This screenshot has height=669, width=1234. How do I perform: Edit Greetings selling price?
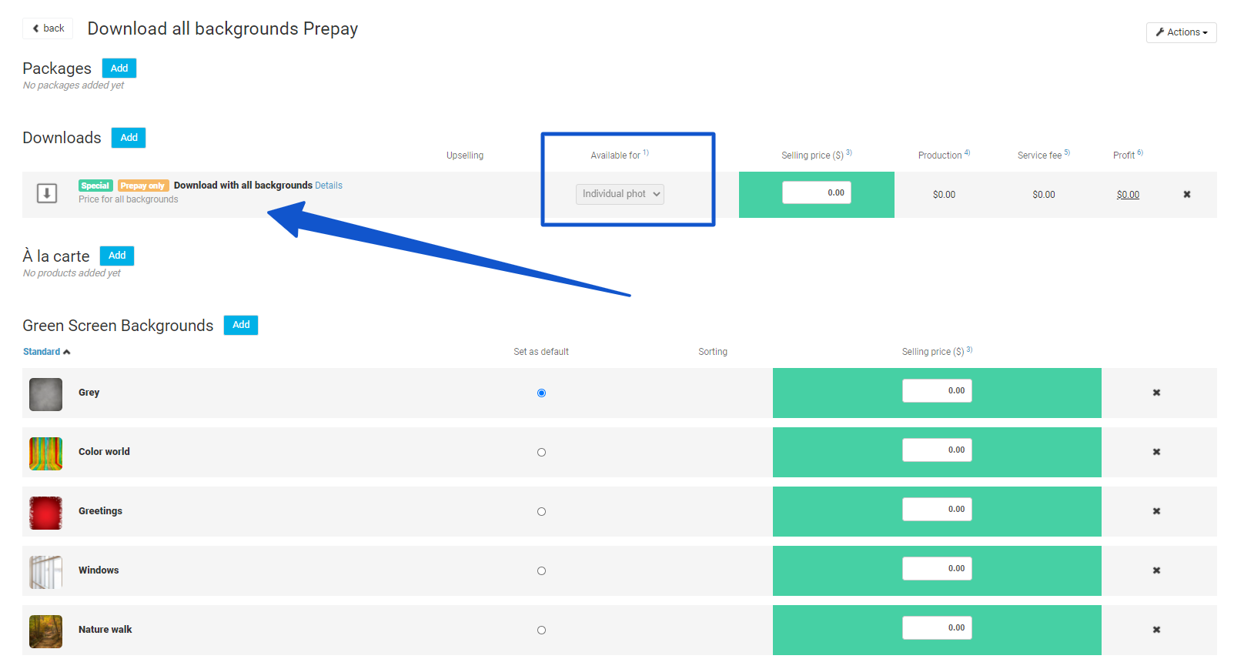click(x=937, y=509)
